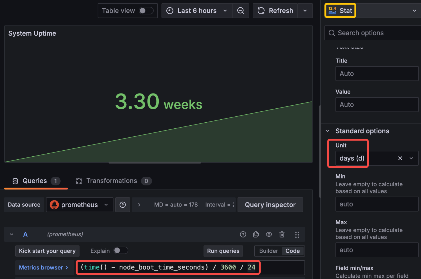
Task: Delete query A with the trash icon
Action: (x=282, y=234)
